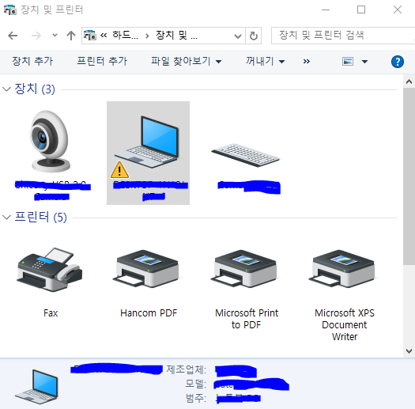Click 장치 추가 toolbar button

(x=32, y=61)
